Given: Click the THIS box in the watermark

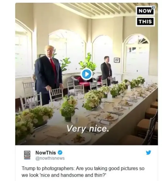Looking at the screenshot, I should point(145,22).
